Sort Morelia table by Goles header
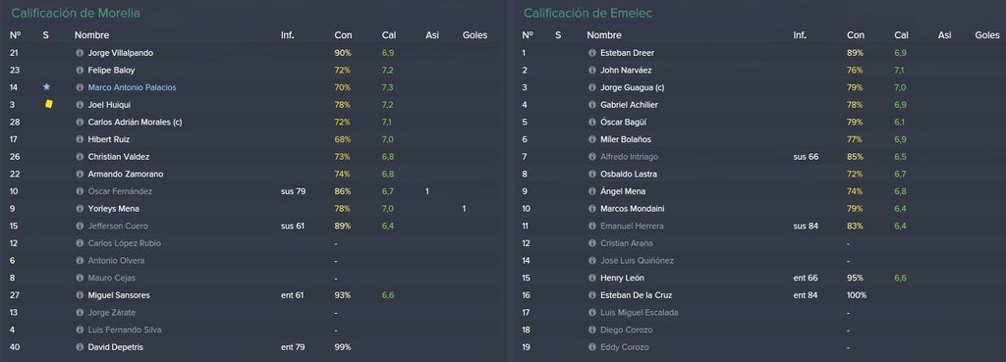 [x=475, y=35]
